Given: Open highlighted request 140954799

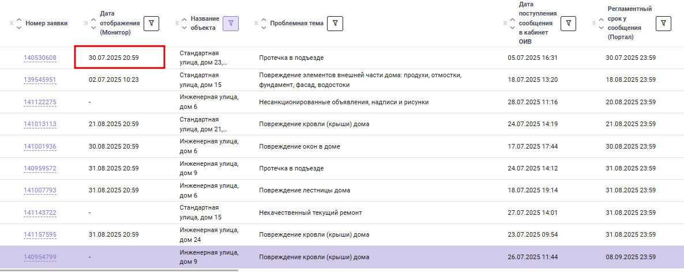Looking at the screenshot, I should coord(40,257).
